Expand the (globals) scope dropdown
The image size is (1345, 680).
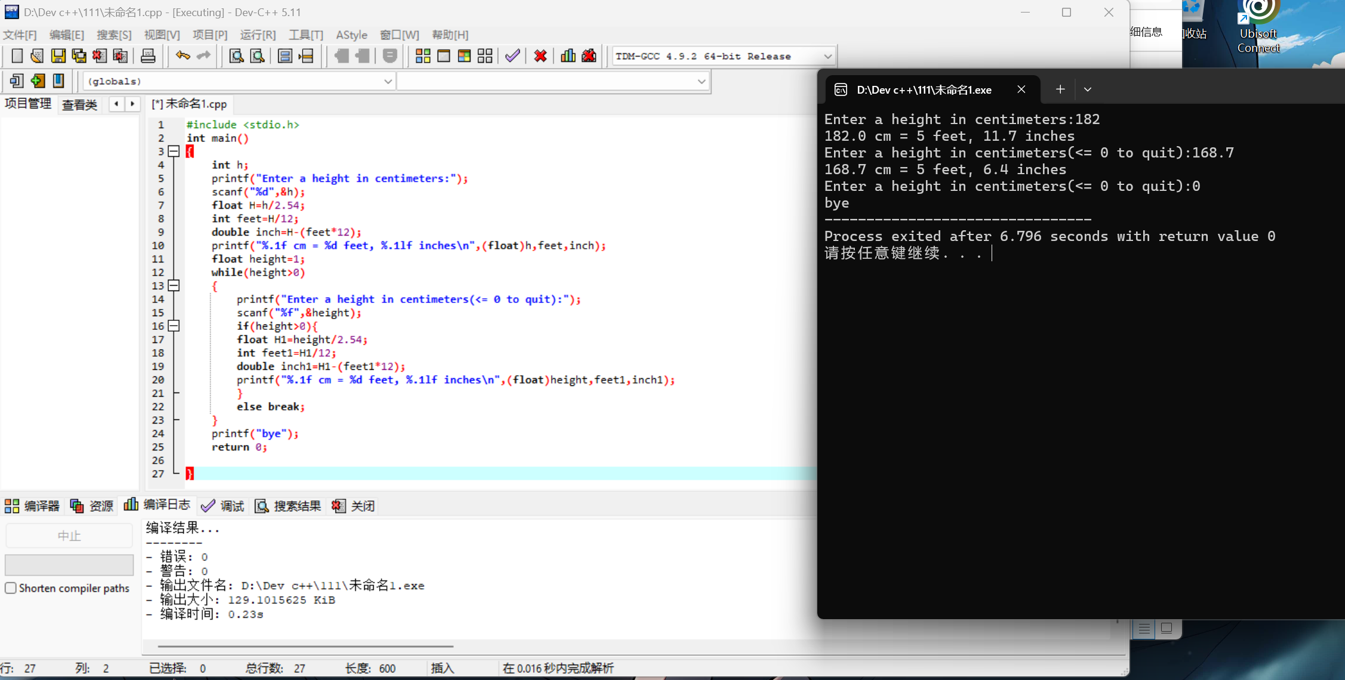(387, 81)
